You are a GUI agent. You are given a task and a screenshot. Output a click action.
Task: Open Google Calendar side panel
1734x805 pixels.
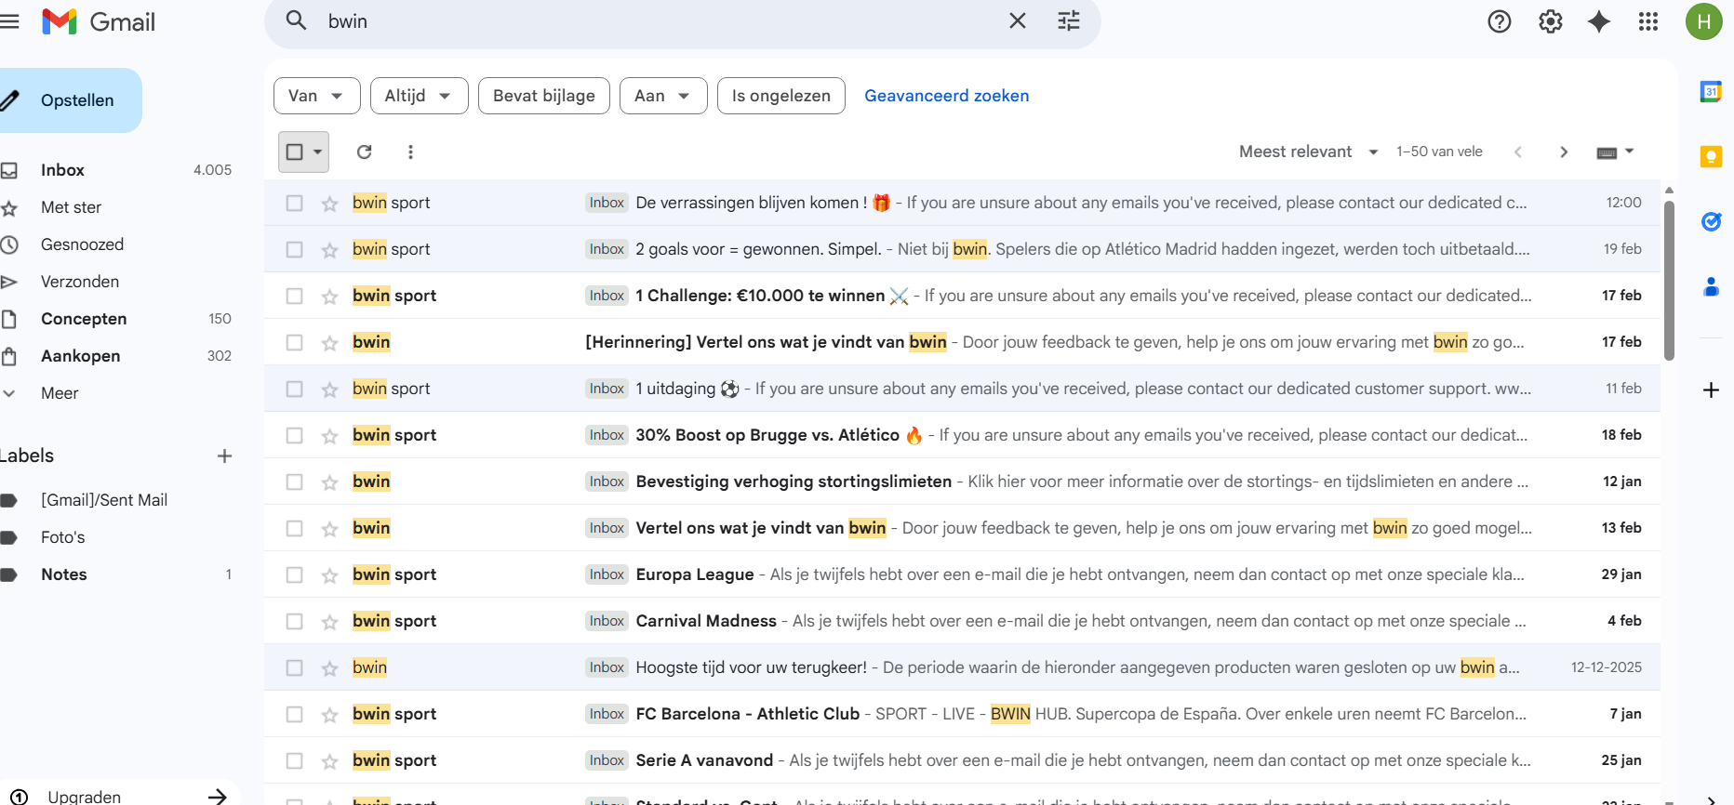pos(1711,91)
